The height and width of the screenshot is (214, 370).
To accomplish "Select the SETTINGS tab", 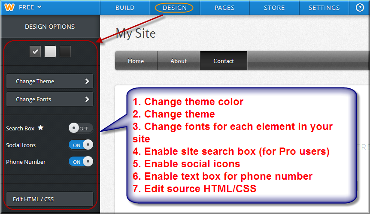I will point(324,8).
